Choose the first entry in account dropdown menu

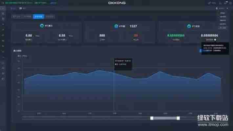coord(223,13)
